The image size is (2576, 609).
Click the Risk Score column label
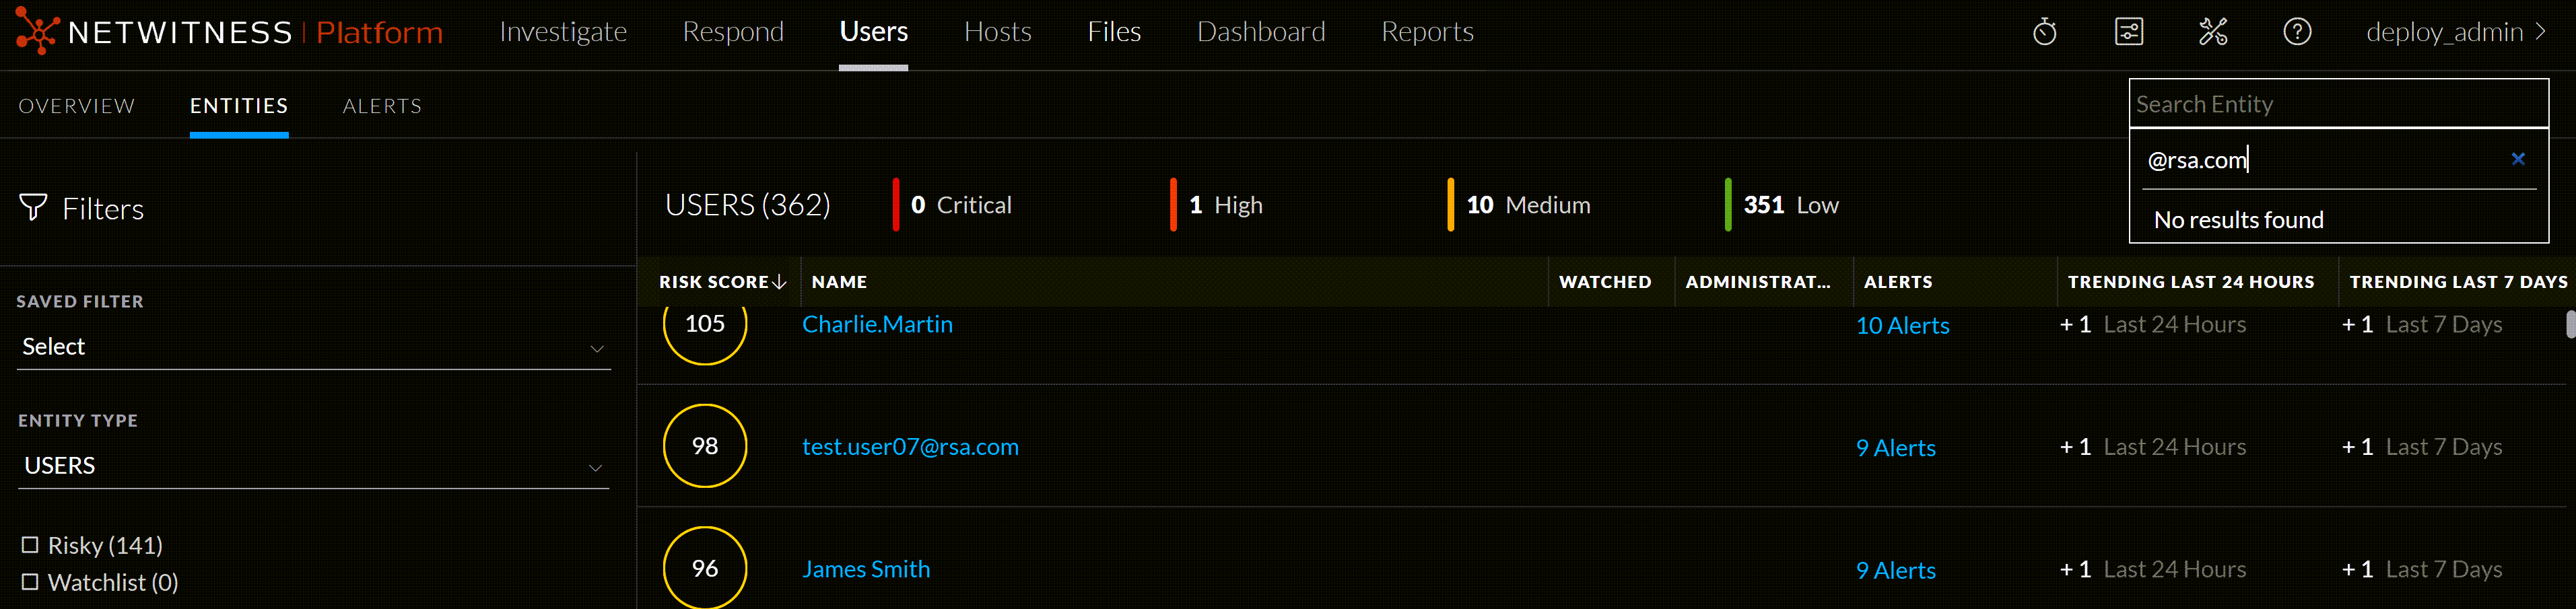(713, 282)
